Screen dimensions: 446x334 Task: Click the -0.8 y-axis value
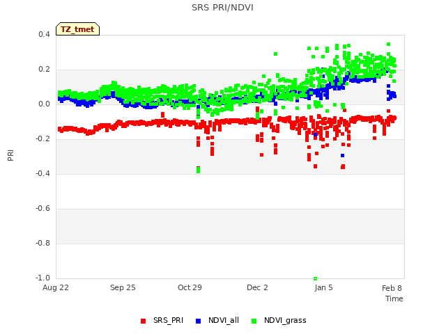pyautogui.click(x=43, y=243)
